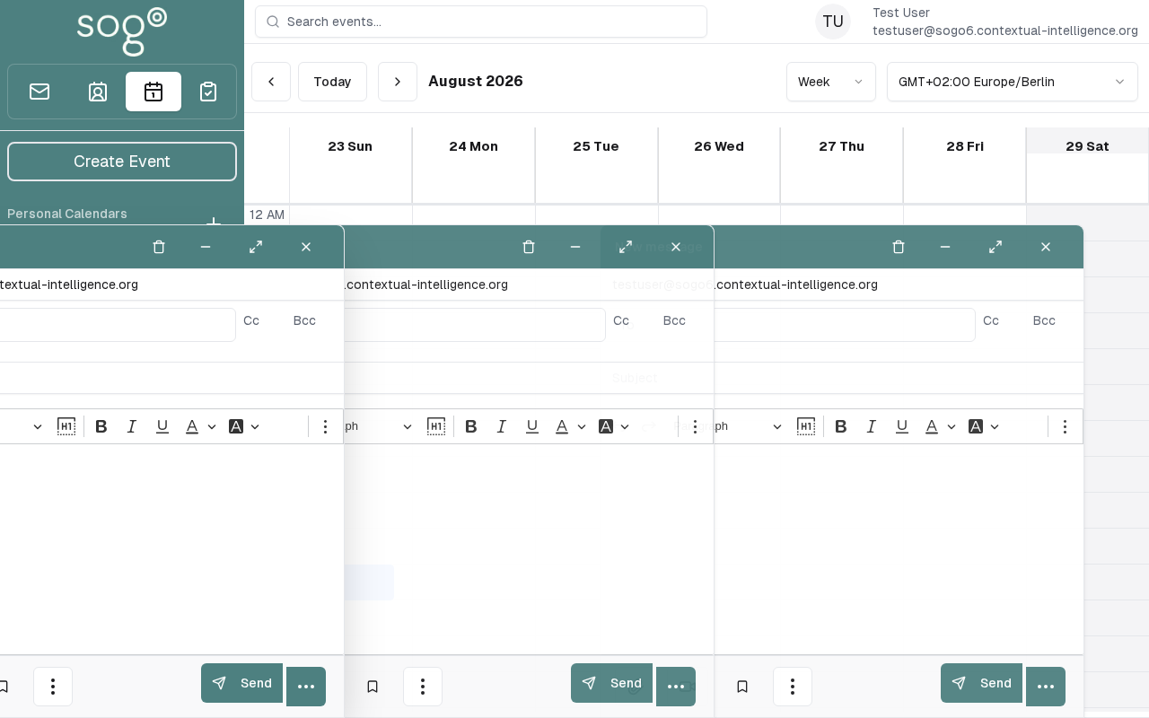Open the Mail module icon in sidebar
The height and width of the screenshot is (718, 1149).
coord(39,92)
